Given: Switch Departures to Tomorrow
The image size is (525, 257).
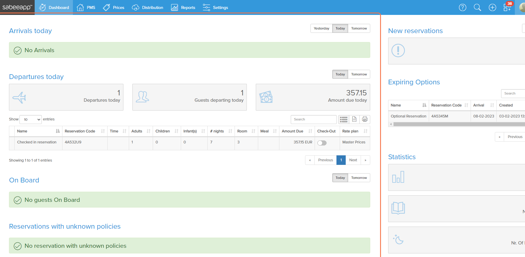Looking at the screenshot, I should click(x=359, y=74).
